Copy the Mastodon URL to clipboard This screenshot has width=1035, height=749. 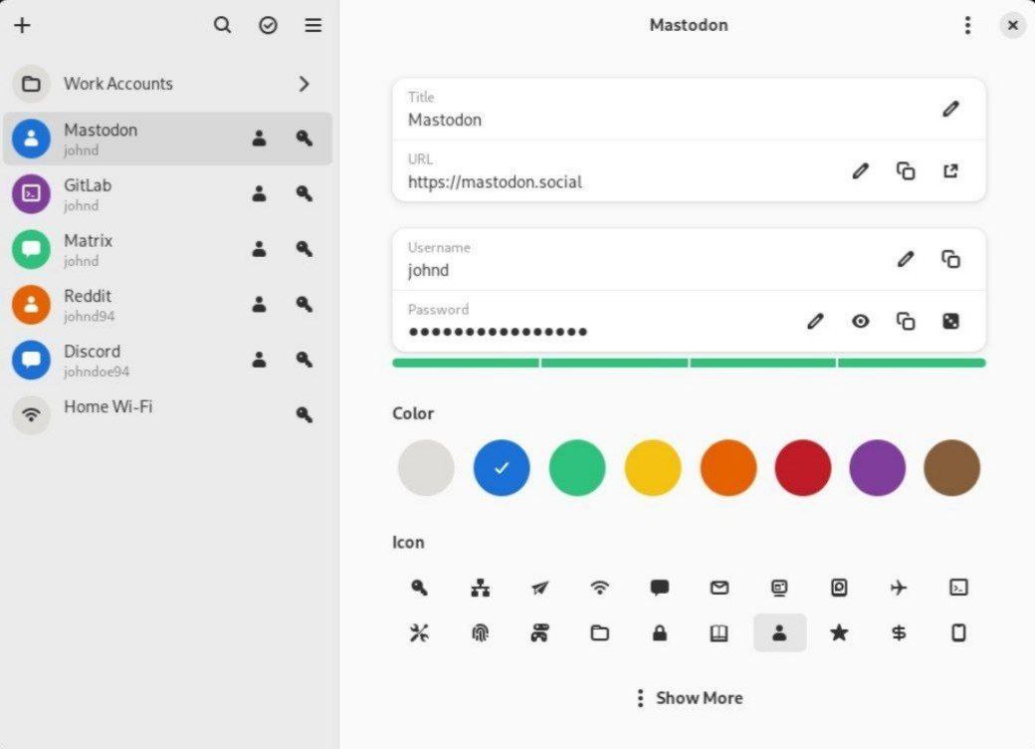(906, 171)
